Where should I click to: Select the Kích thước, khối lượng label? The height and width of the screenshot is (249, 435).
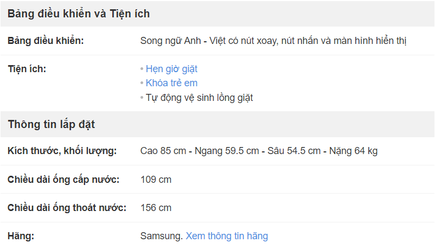(62, 151)
